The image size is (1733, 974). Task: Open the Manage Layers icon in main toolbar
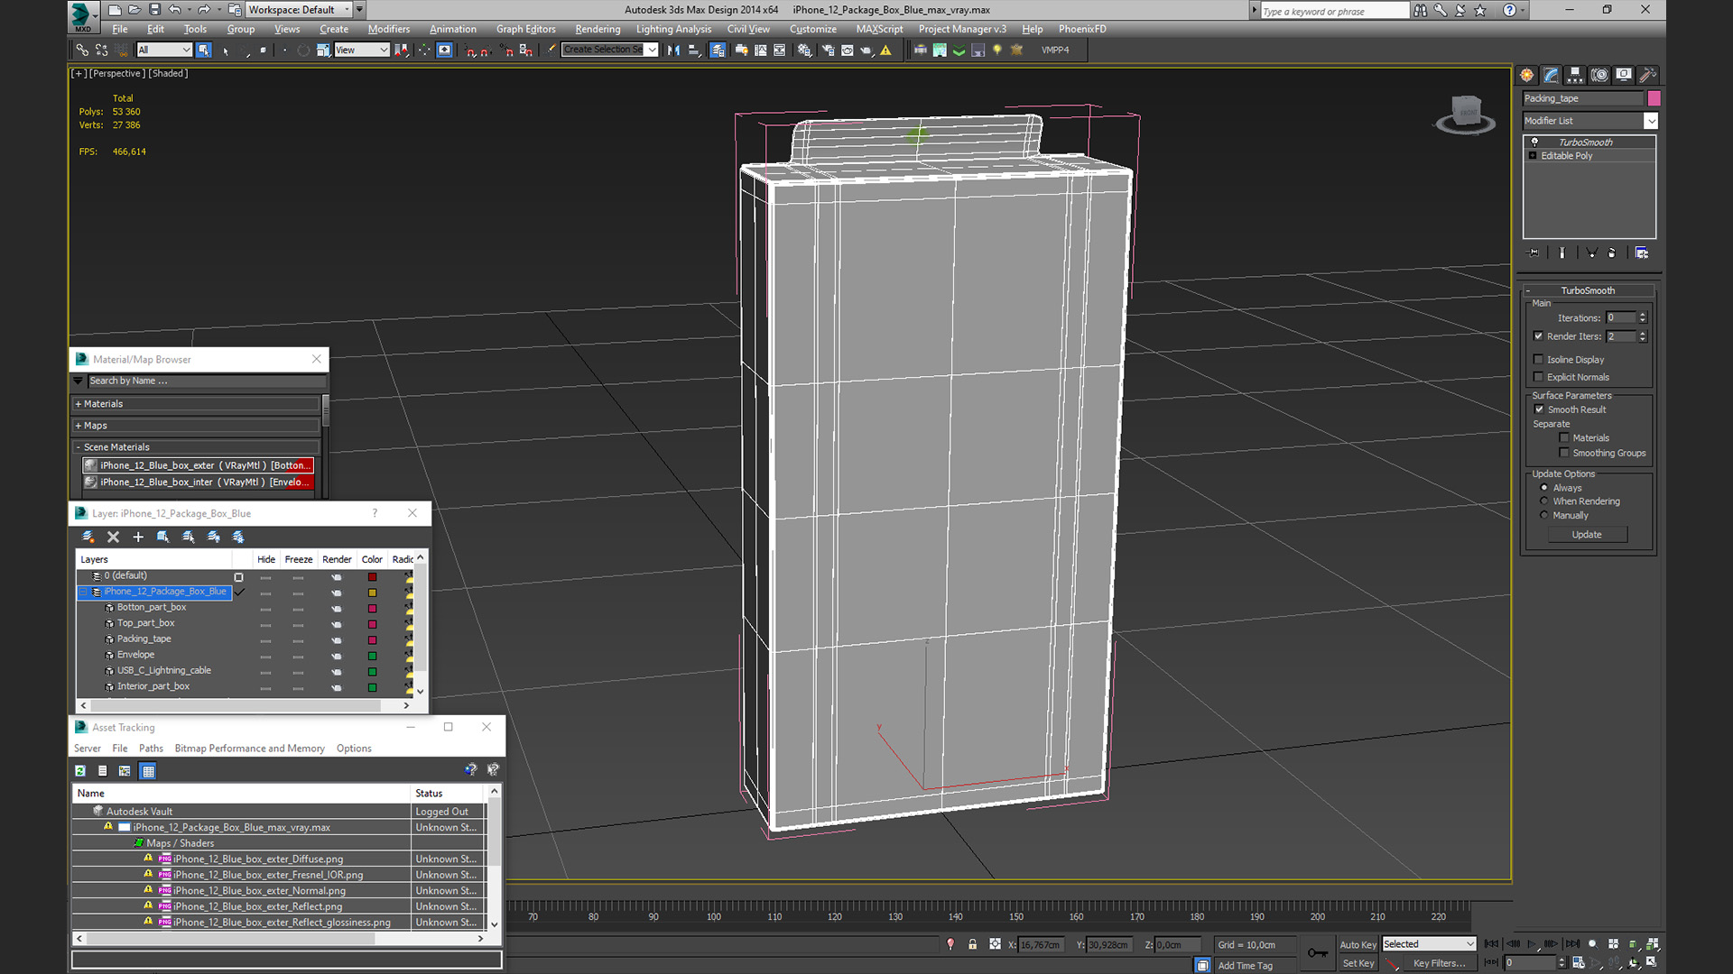coord(718,51)
